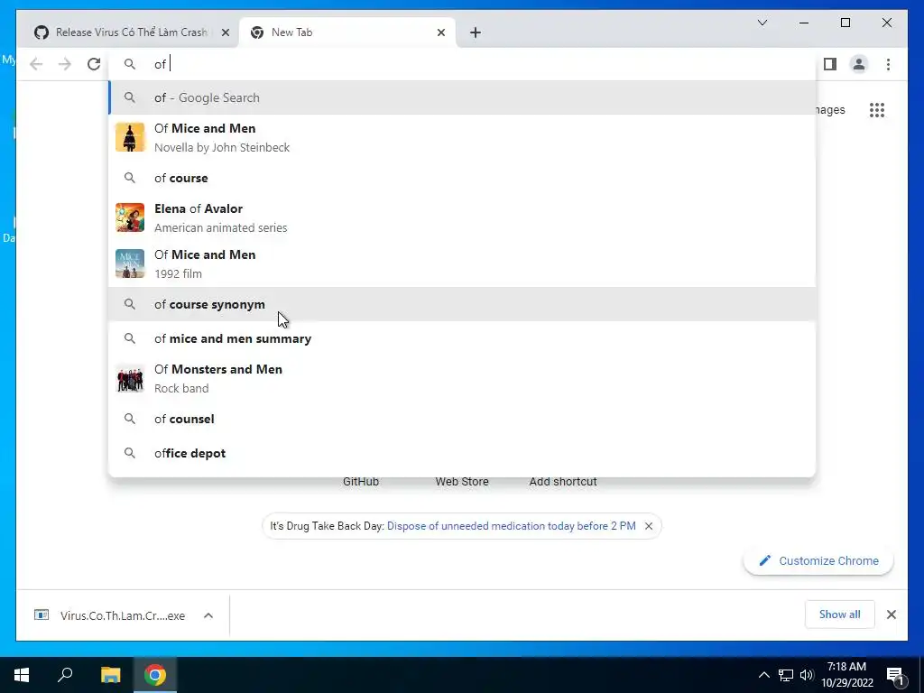Select 'of mice and men summary' suggestion

[463, 339]
